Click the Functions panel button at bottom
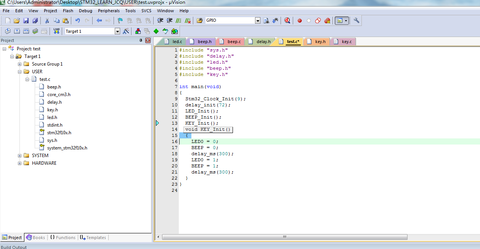This screenshot has height=249, width=480. point(63,237)
